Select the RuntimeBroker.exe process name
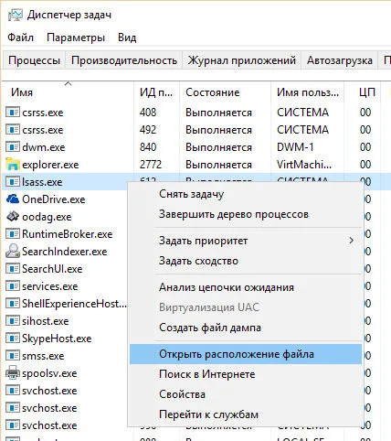Viewport: 391px width, 441px height. (x=68, y=234)
